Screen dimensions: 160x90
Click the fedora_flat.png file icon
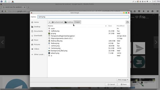49,41
